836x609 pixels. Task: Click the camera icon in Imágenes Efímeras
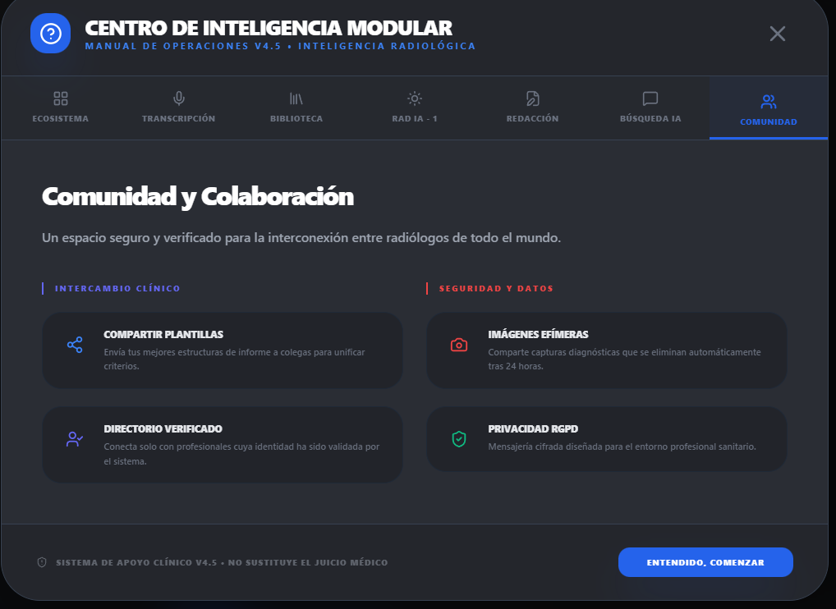coord(459,345)
